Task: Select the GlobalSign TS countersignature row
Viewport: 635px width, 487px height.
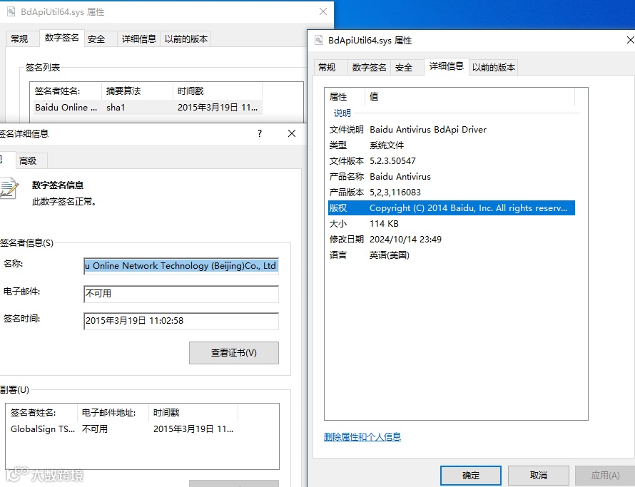Action: coord(121,429)
